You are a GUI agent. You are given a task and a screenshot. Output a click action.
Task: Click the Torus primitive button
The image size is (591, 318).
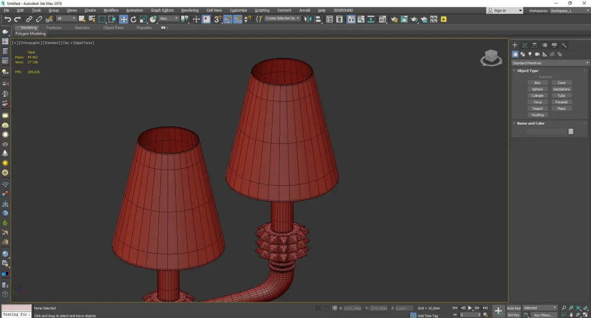click(x=537, y=102)
